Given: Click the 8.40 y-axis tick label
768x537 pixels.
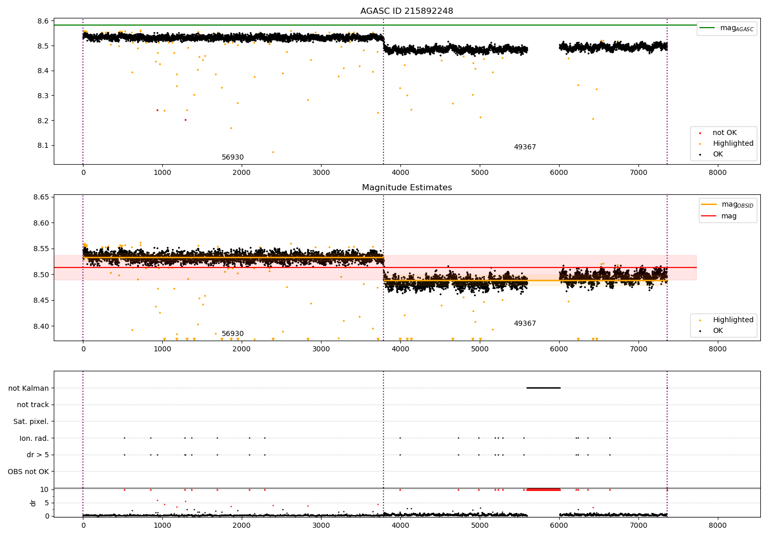Looking at the screenshot, I should pyautogui.click(x=41, y=326).
